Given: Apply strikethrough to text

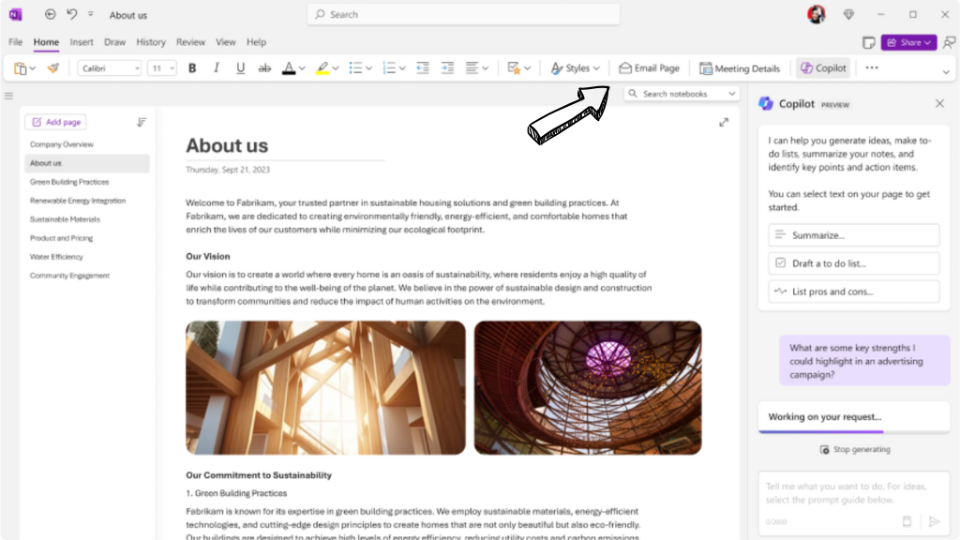Looking at the screenshot, I should click(x=264, y=67).
